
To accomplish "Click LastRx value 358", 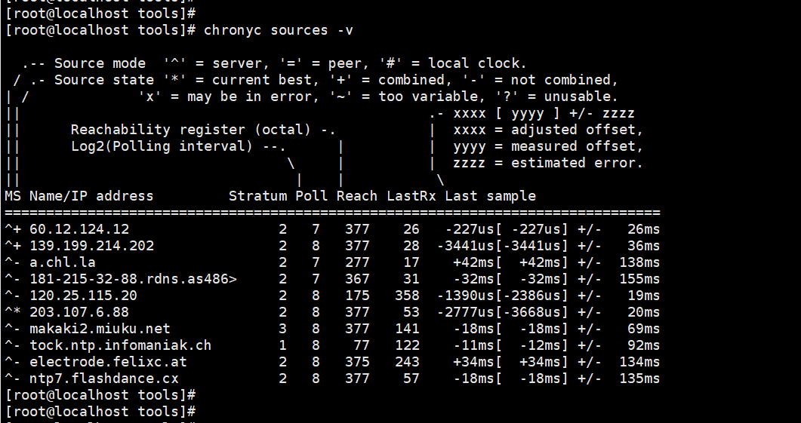I will [x=407, y=296].
